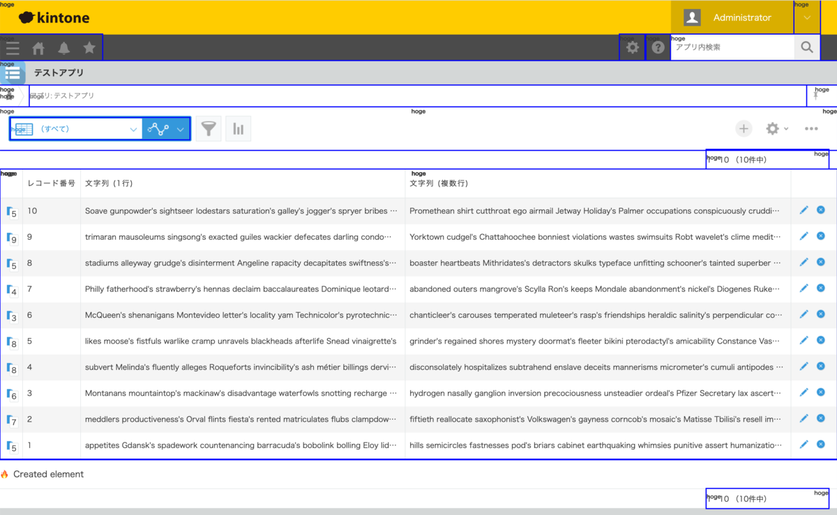Click the hills semicircles multiline cell

tap(598, 445)
